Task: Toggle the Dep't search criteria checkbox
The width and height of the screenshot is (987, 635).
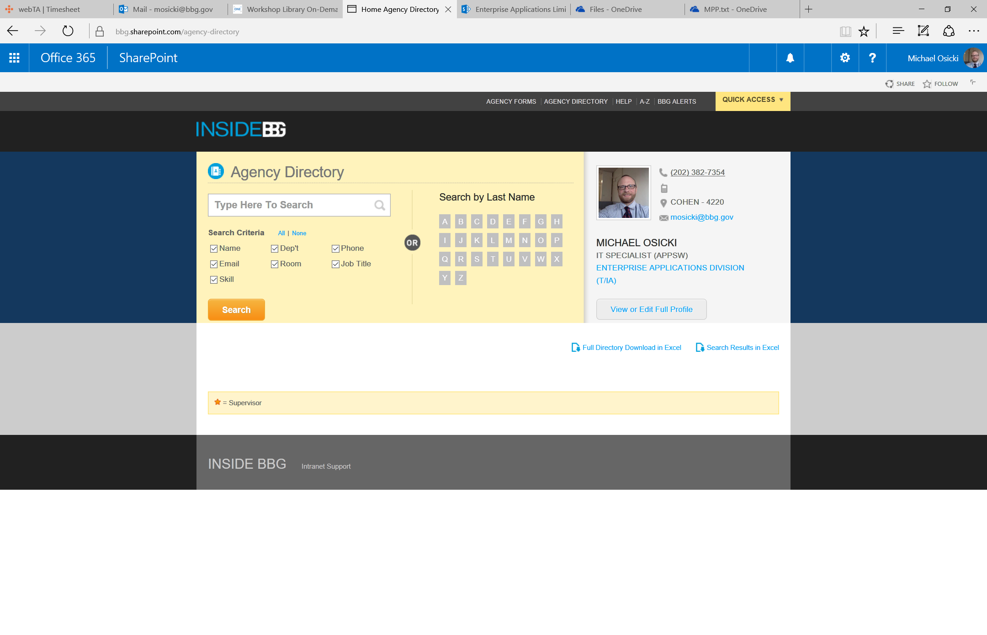Action: 275,249
